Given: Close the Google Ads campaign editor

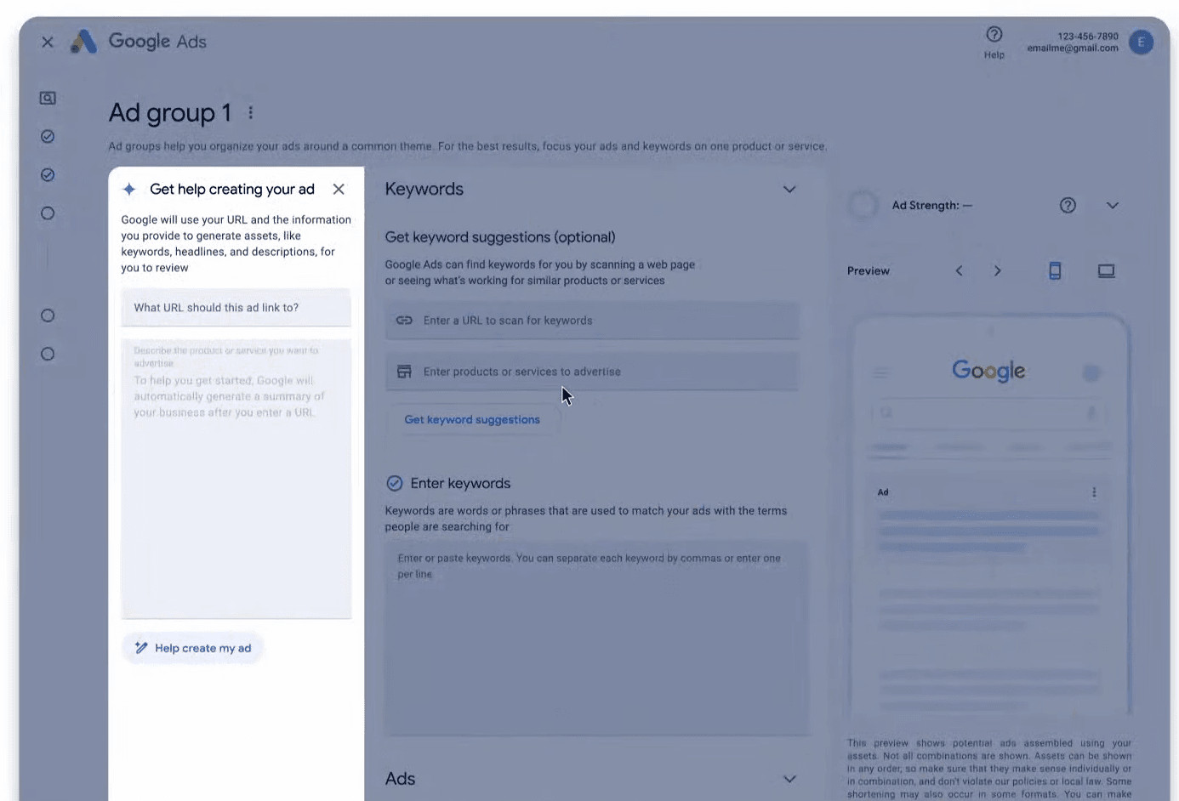Looking at the screenshot, I should coord(48,42).
